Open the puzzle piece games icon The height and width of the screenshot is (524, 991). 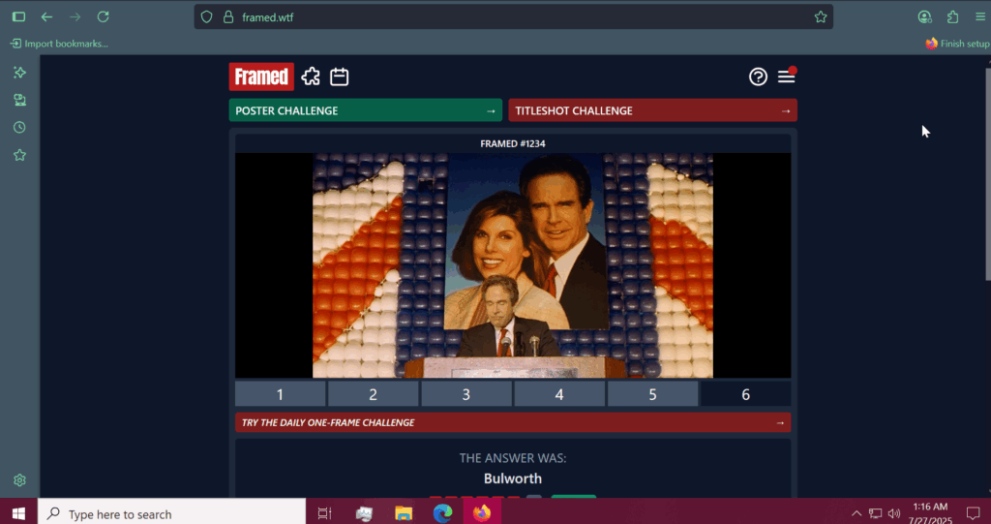(x=311, y=77)
